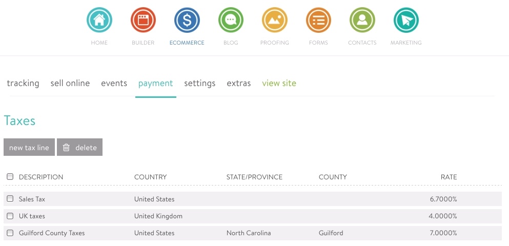Open the Marketing cursor icon
Screen dimensions: 509x246
[406, 20]
